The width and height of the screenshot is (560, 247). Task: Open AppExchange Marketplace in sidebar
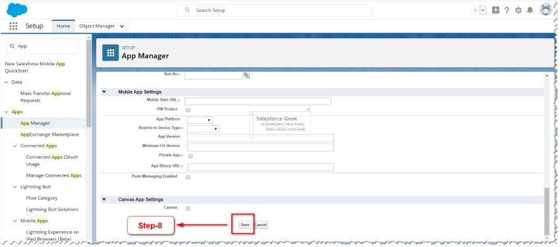49,134
